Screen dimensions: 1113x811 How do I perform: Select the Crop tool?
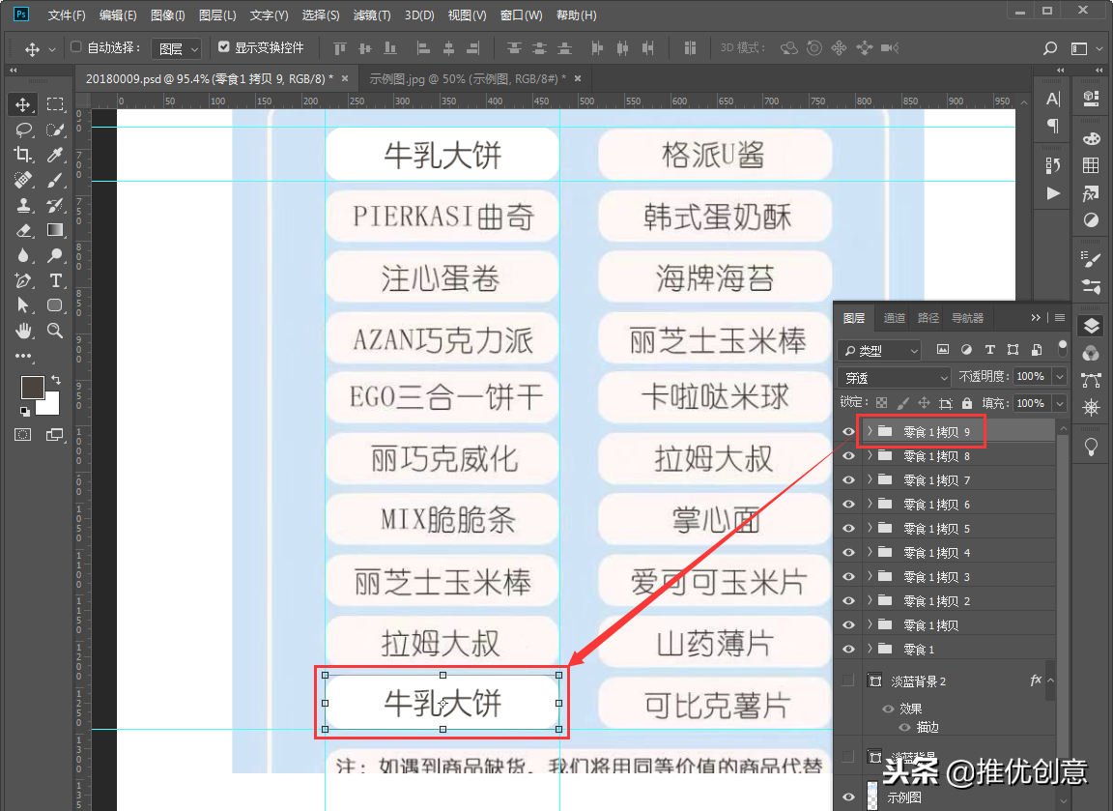[x=23, y=155]
